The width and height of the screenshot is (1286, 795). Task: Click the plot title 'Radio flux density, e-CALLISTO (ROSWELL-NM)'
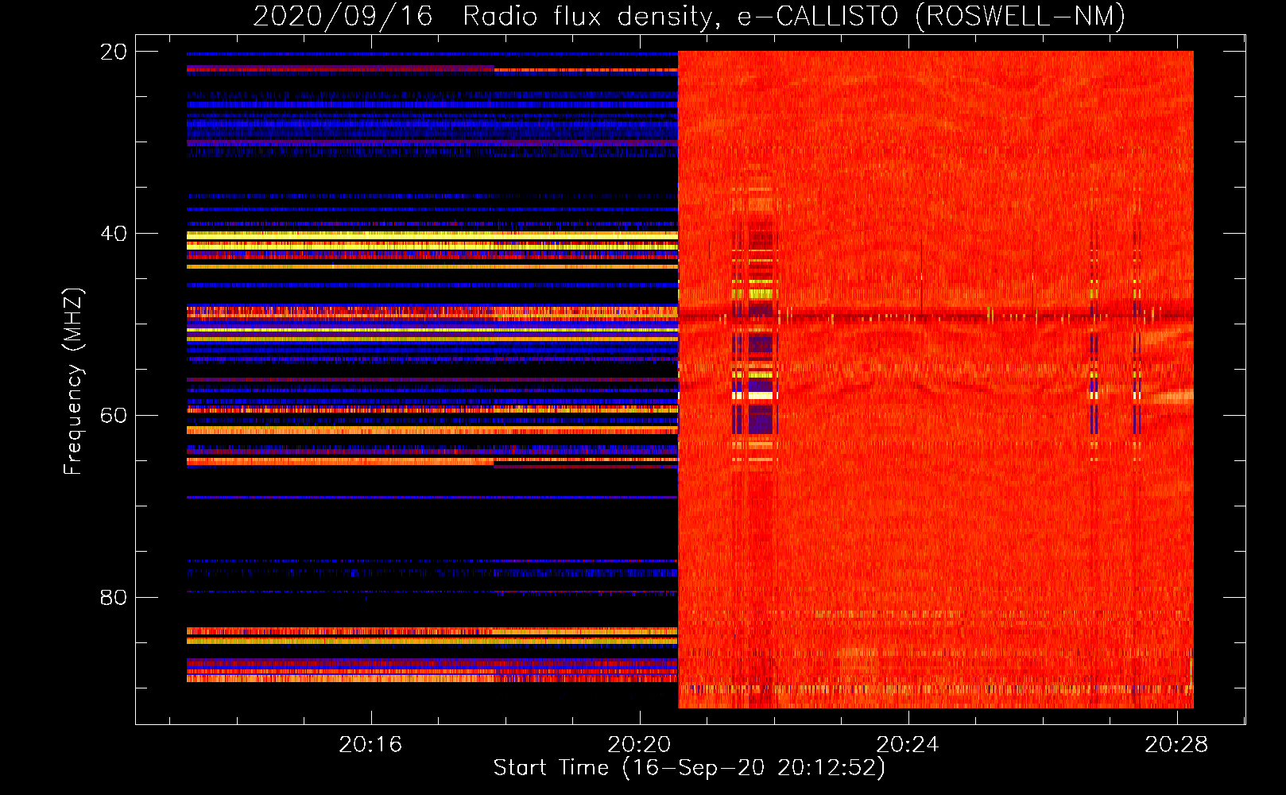794,16
